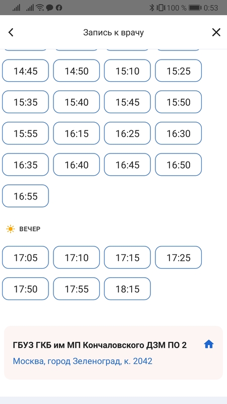The image size is (227, 404).
Task: Choose the 15:50 time slot
Action: (179, 102)
